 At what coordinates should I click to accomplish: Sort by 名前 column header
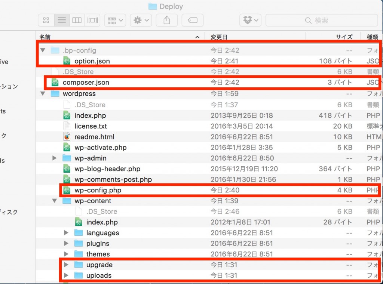(45, 37)
